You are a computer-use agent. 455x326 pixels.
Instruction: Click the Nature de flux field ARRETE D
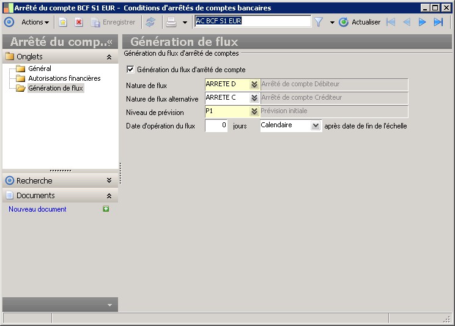(227, 84)
